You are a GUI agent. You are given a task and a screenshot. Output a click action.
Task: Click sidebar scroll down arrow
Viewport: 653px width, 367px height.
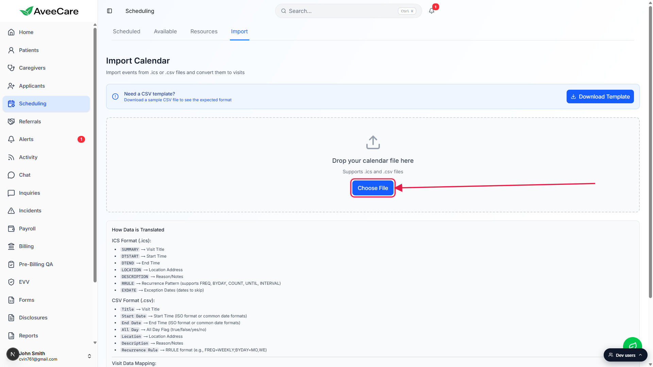[x=95, y=343]
